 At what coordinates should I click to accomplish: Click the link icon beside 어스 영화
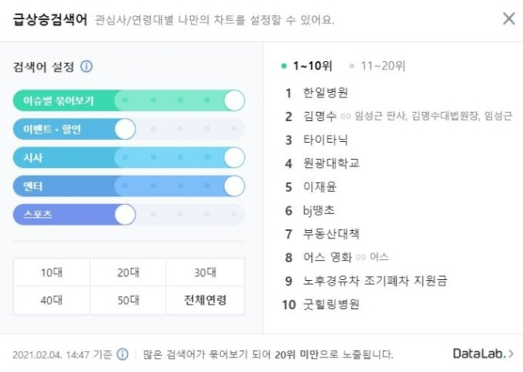[x=361, y=257]
